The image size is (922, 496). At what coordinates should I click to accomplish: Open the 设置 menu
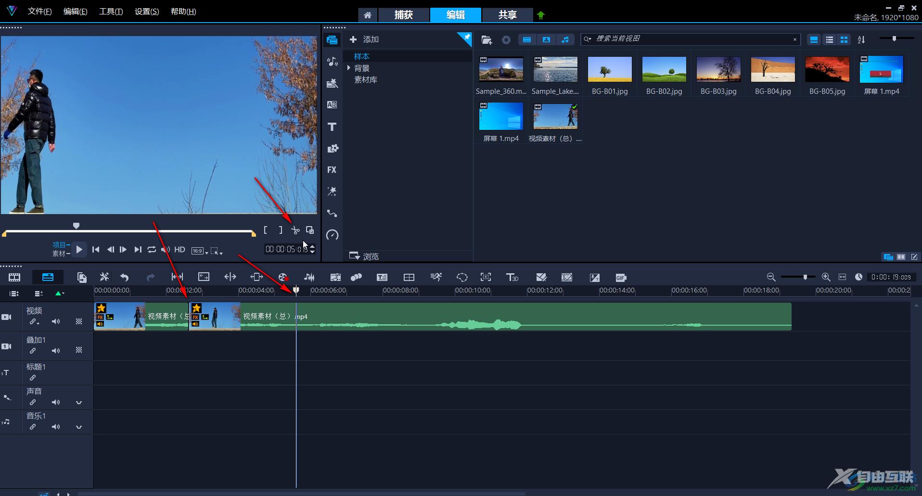point(147,12)
